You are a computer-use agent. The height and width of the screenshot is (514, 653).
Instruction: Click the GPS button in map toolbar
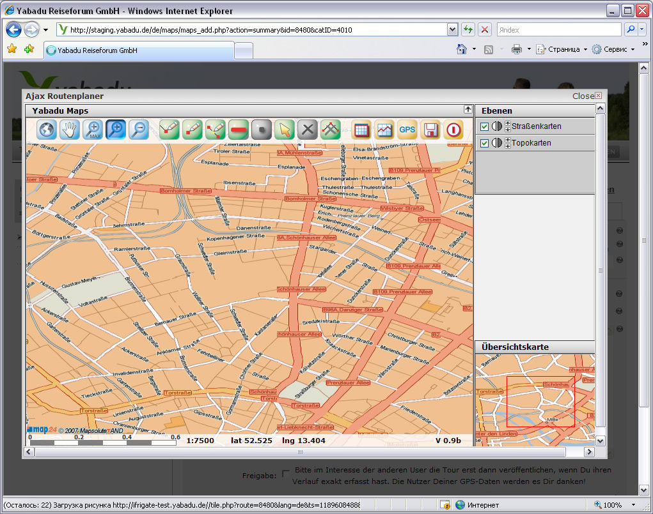tap(407, 130)
